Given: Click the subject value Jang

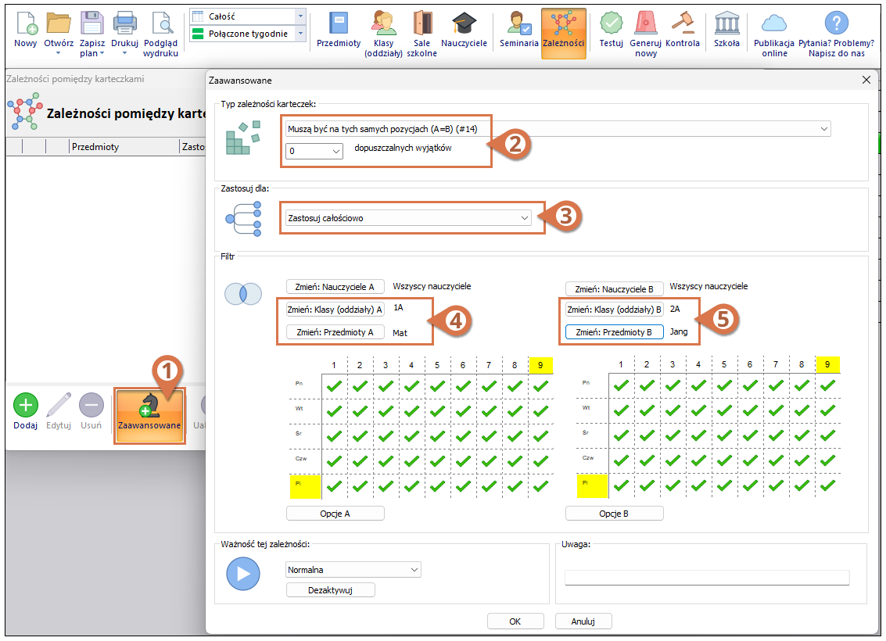Looking at the screenshot, I should (x=679, y=331).
